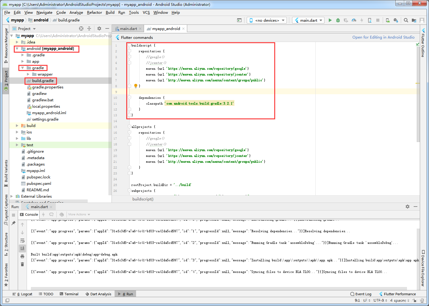Collapse the android [myapp_android] folder

17,49
